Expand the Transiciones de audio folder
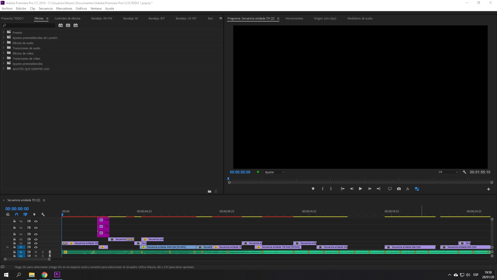 [3, 48]
